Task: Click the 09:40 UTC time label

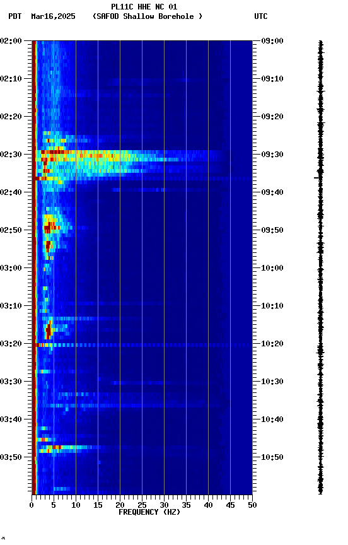Action: click(272, 192)
